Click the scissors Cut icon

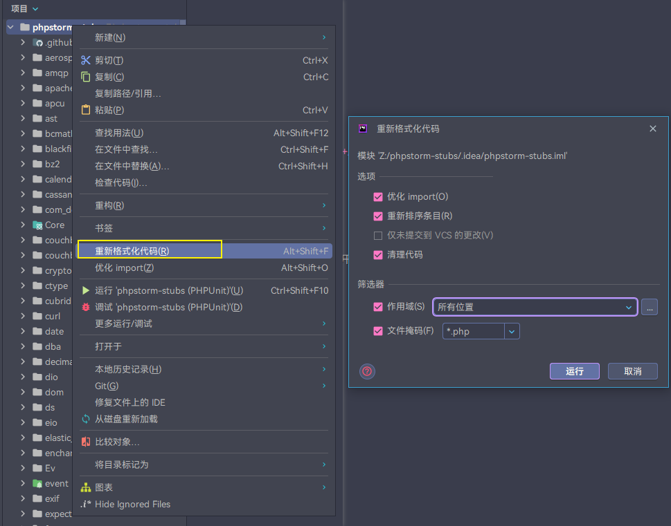click(86, 60)
